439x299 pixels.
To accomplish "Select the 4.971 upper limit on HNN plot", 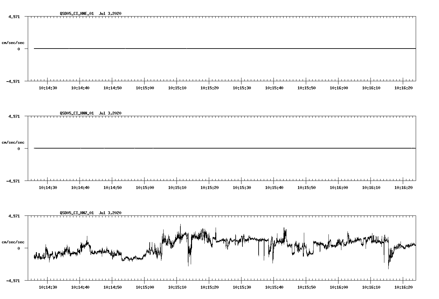I will [x=14, y=116].
